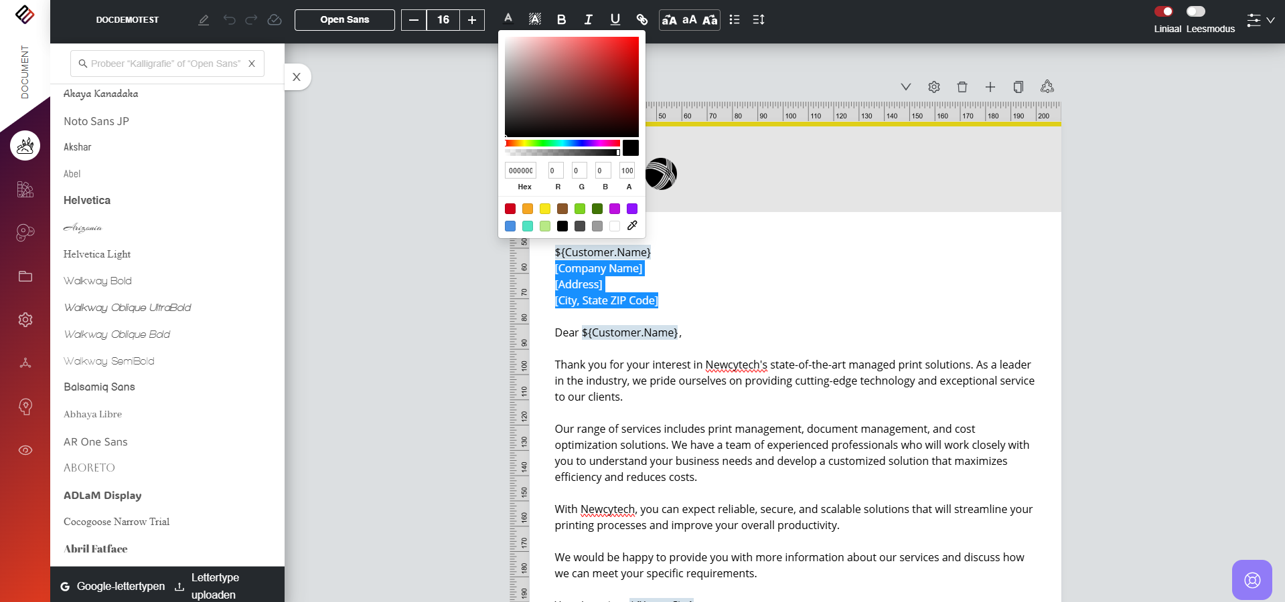This screenshot has height=602, width=1285.
Task: Turn off the Liniaal toggle
Action: coord(1164,11)
